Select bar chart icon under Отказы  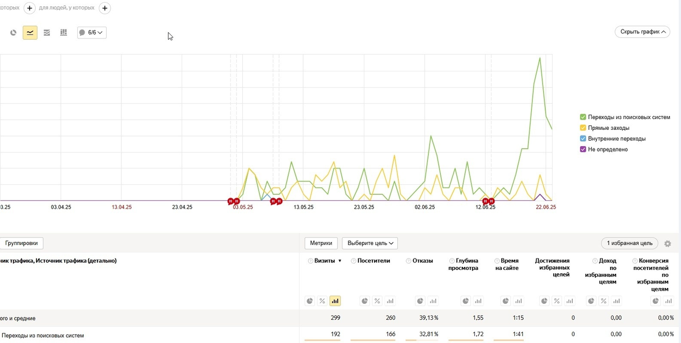click(x=432, y=301)
